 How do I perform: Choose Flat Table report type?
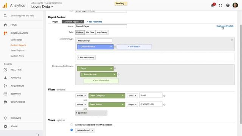pos(90,32)
